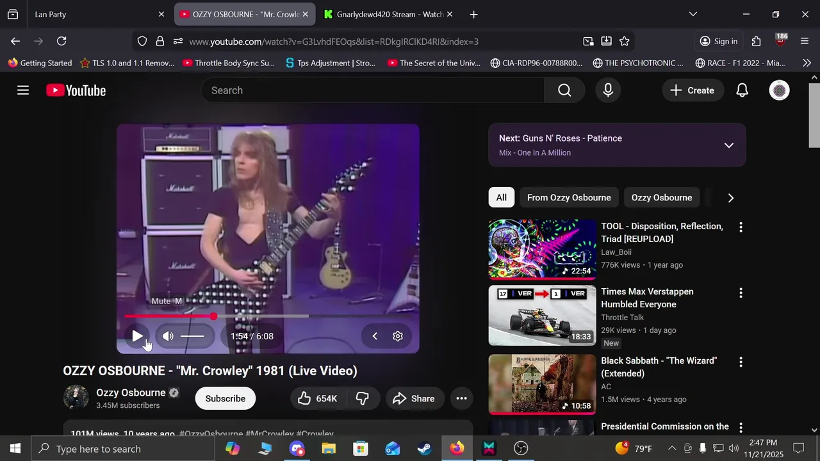This screenshot has height=461, width=820.
Task: Mute the video with speaker icon
Action: (168, 336)
